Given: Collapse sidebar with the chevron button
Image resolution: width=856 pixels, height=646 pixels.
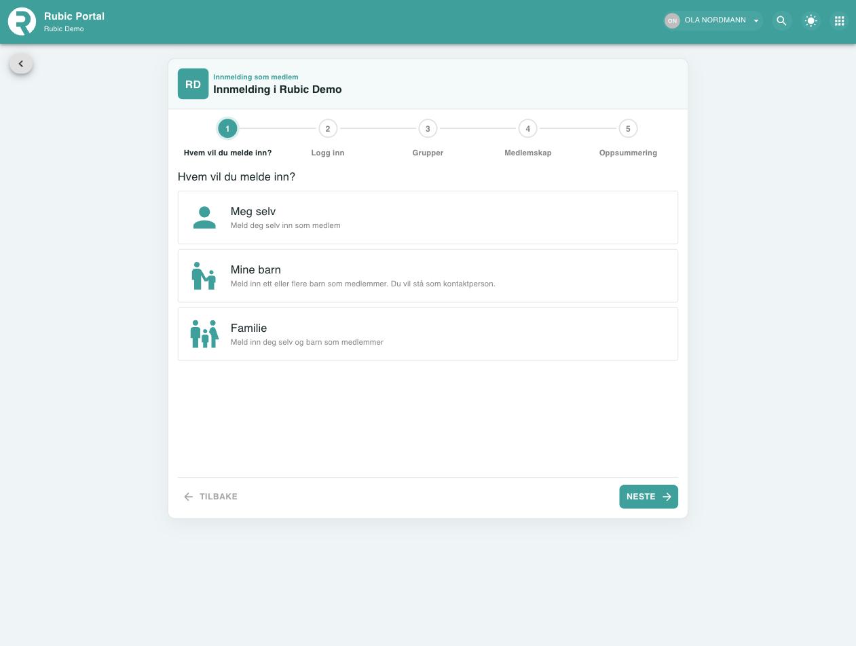Looking at the screenshot, I should [x=21, y=64].
